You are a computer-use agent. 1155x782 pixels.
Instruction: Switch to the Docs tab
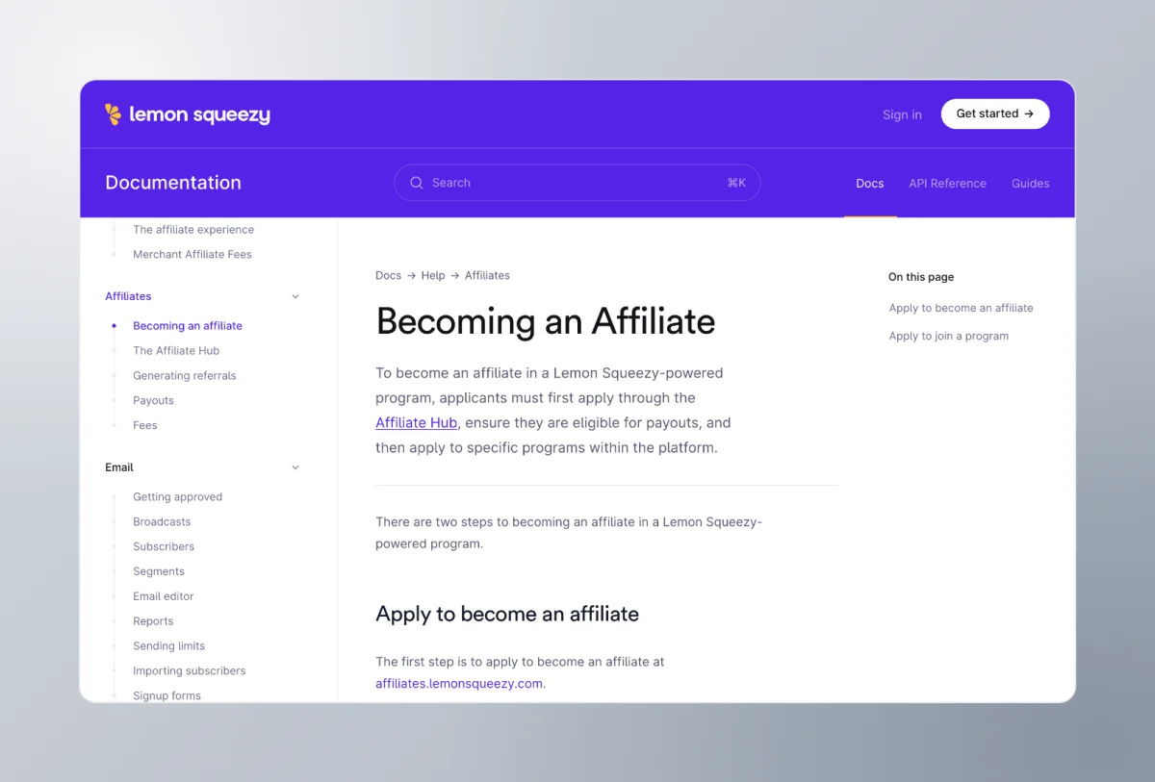[x=870, y=184]
